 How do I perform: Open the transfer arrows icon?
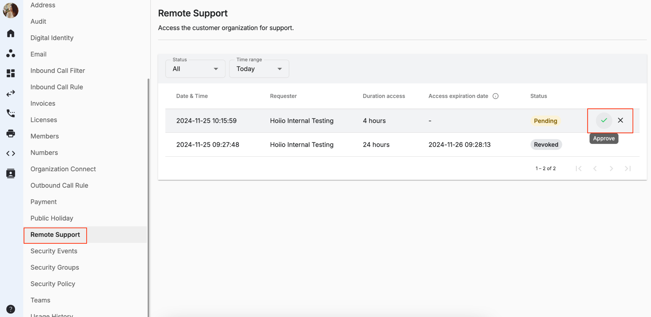[x=11, y=93]
